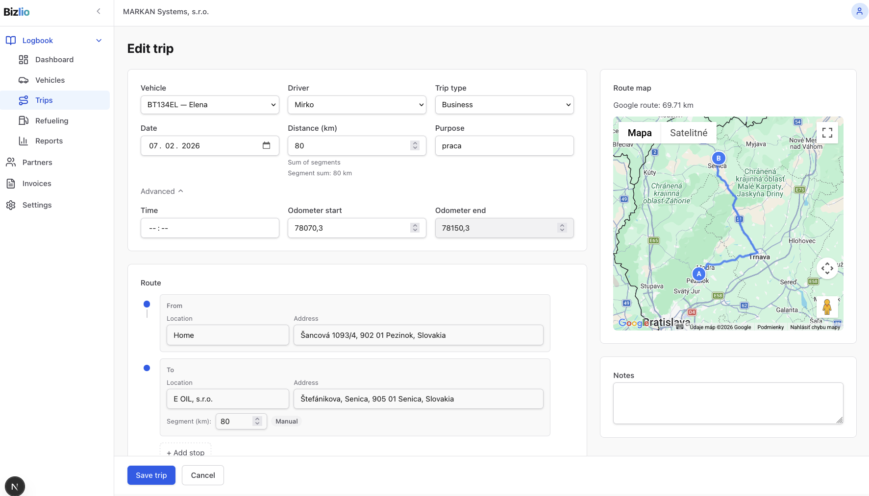Click the Next.js dev tools badge
This screenshot has width=869, height=496.
[15, 486]
